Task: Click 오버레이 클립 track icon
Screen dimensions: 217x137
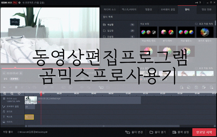Action: [x=4, y=106]
